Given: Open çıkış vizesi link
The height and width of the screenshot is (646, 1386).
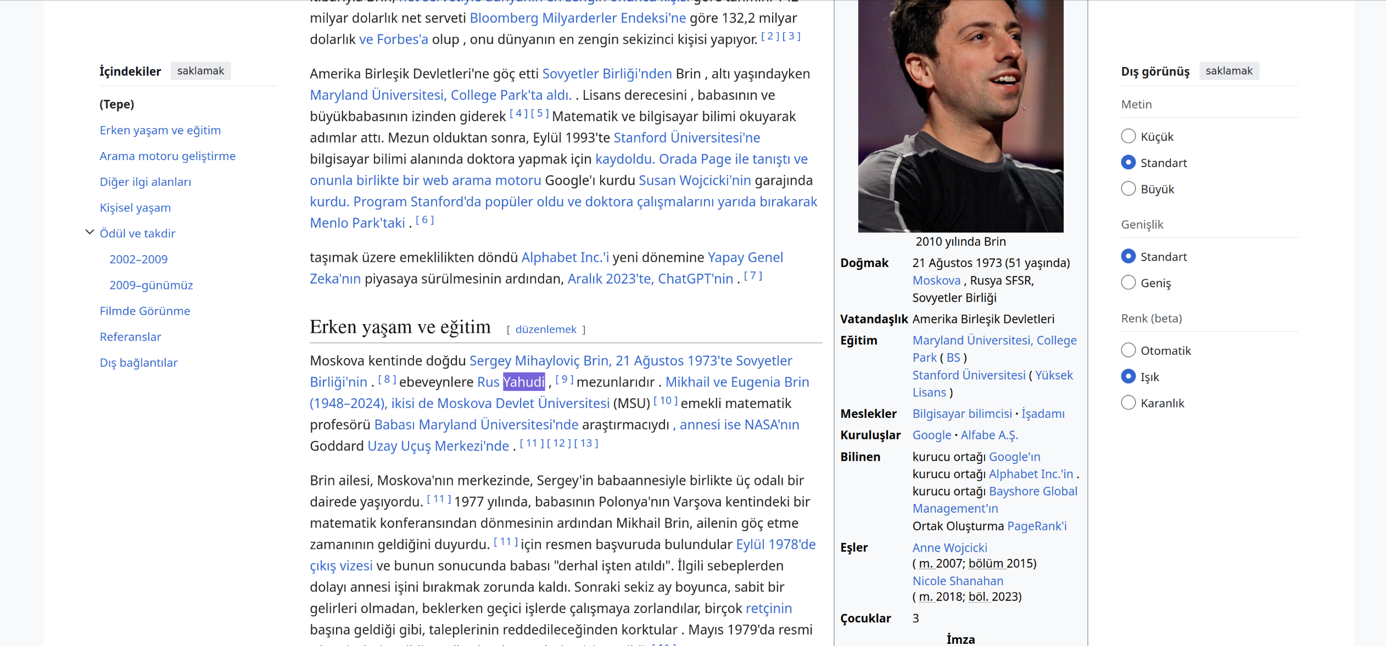Looking at the screenshot, I should [x=341, y=565].
